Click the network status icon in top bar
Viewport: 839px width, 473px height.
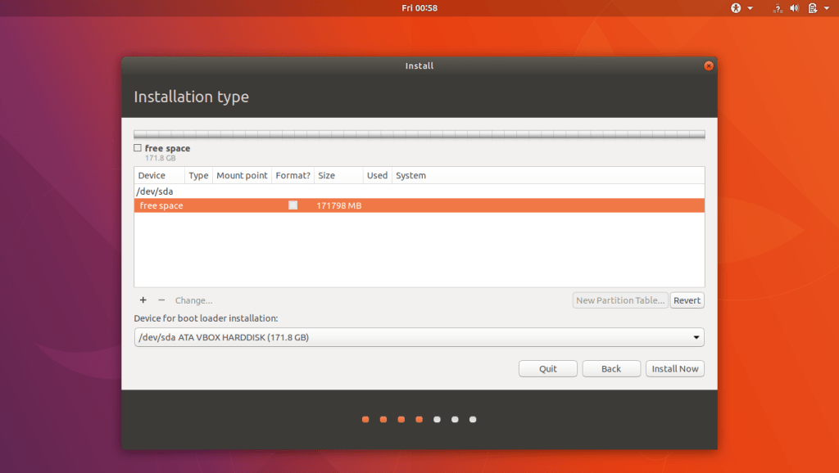pos(776,8)
